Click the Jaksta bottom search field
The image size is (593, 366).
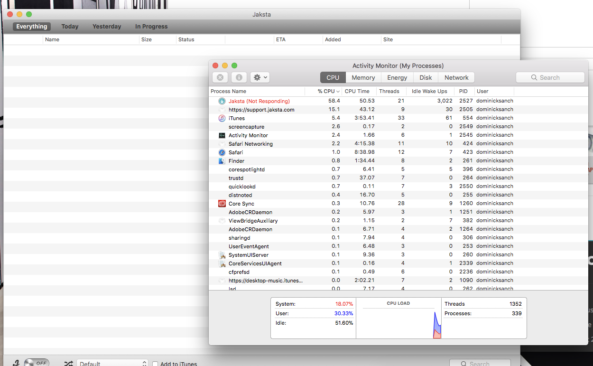[x=480, y=363]
